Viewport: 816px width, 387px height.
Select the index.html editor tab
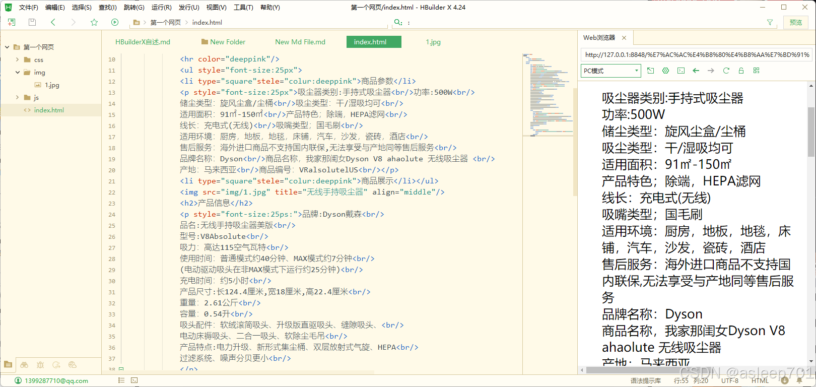tap(374, 42)
